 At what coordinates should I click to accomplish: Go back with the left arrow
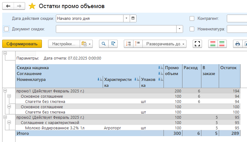click(8, 6)
